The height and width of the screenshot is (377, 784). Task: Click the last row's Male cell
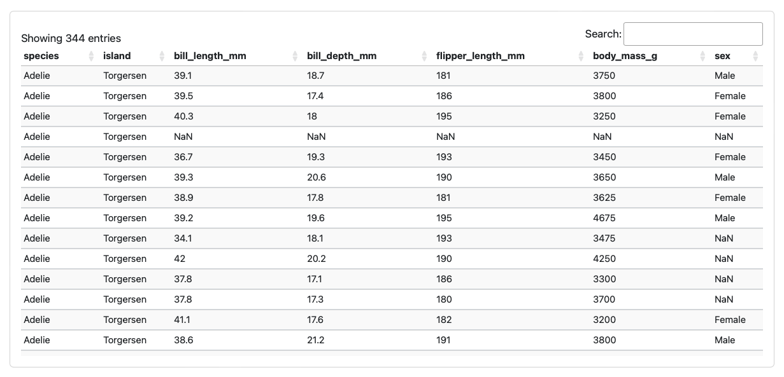725,340
